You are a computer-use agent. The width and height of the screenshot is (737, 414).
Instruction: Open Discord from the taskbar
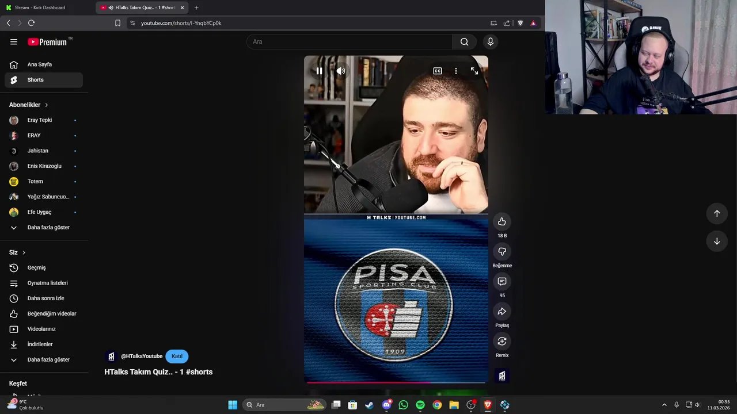coord(386,405)
